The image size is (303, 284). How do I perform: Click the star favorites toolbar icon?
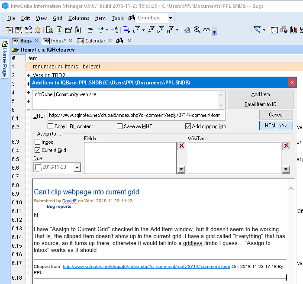click(x=38, y=30)
